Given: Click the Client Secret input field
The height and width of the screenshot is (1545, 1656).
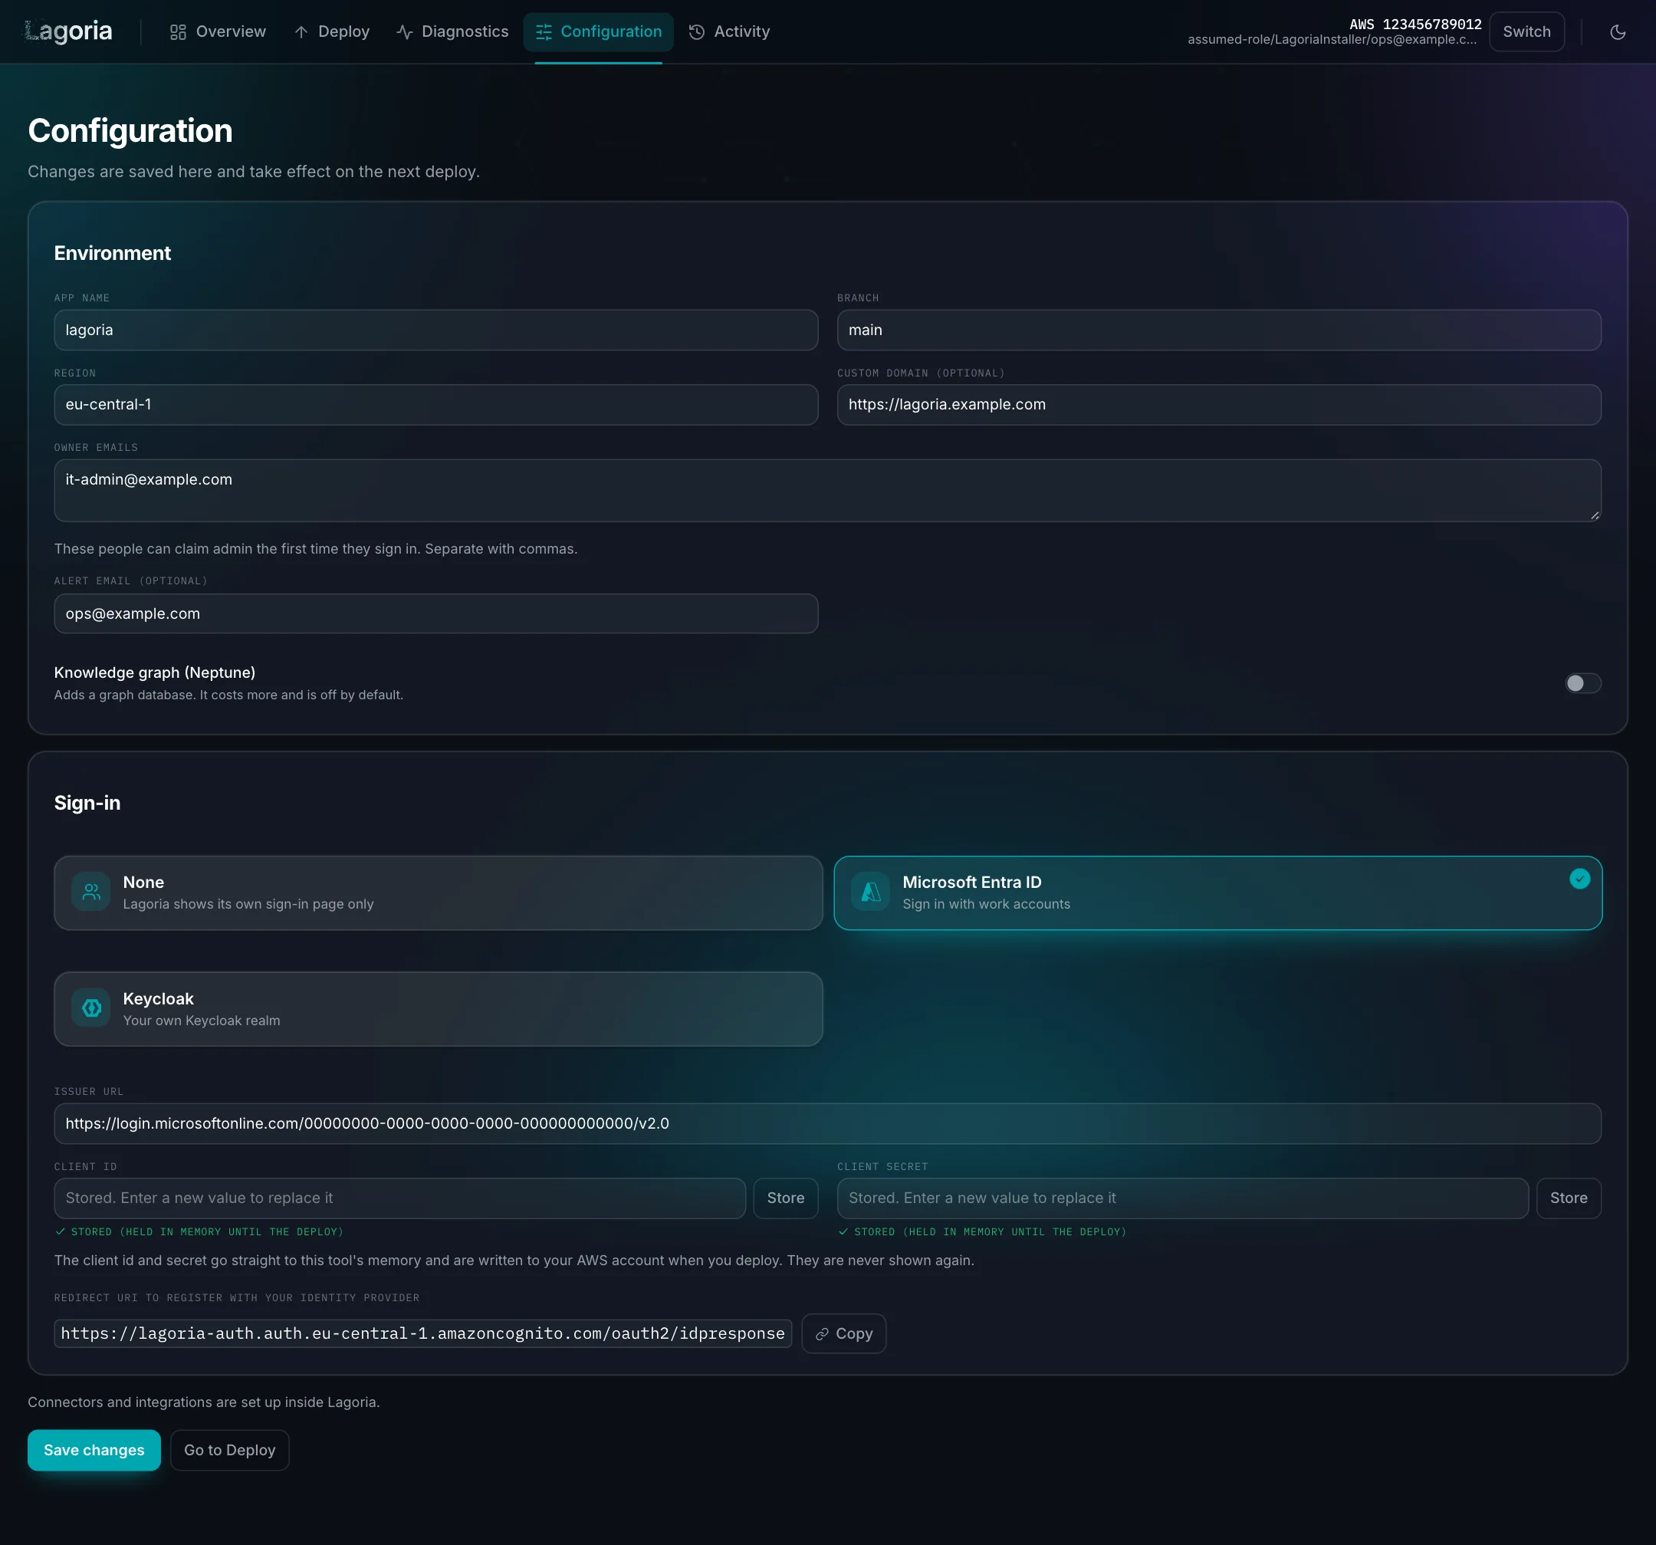Looking at the screenshot, I should tap(1182, 1198).
